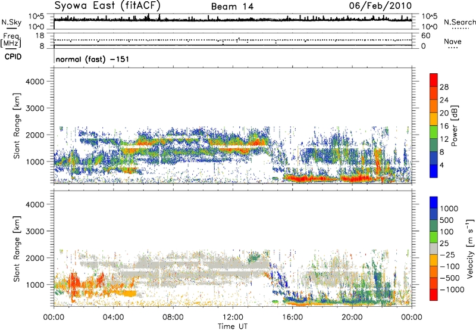The height and width of the screenshot is (330, 476).
Task: Click the 'Beam 14' label
Action: [232, 7]
